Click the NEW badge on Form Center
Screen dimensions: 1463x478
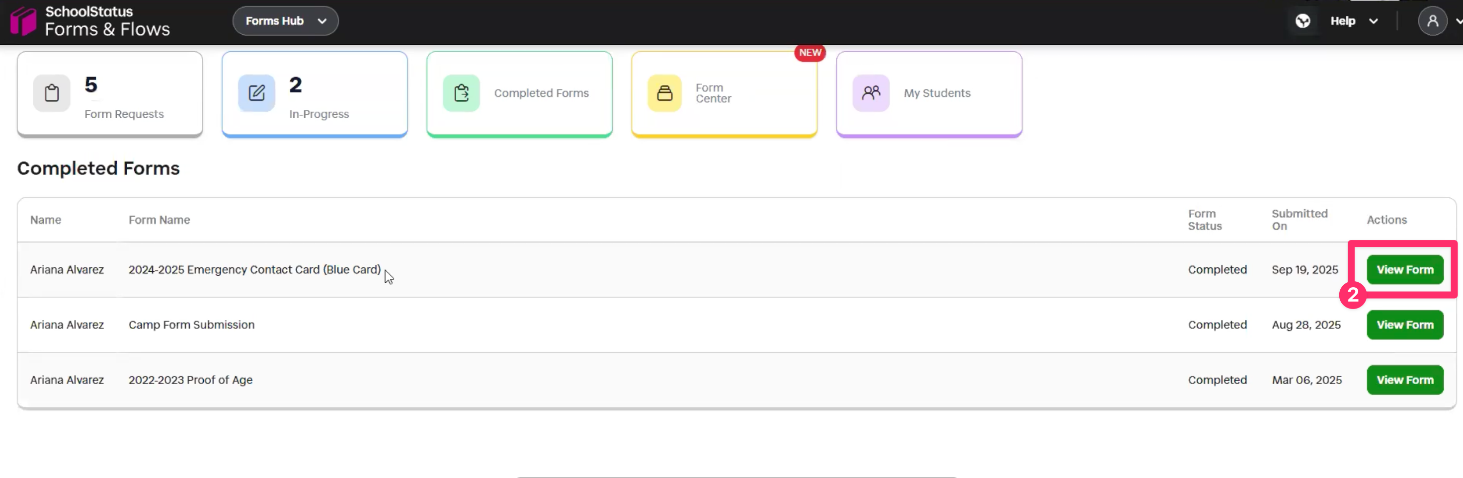tap(810, 52)
